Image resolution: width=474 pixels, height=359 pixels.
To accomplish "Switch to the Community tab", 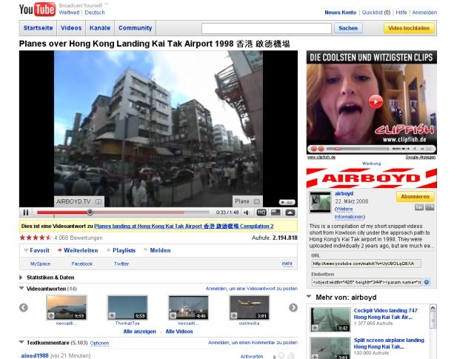I will click(136, 28).
